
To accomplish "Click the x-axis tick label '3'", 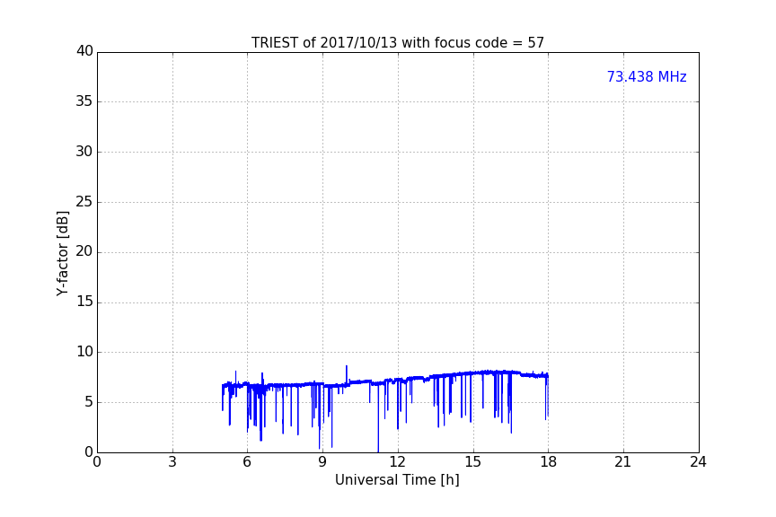I will click(172, 462).
